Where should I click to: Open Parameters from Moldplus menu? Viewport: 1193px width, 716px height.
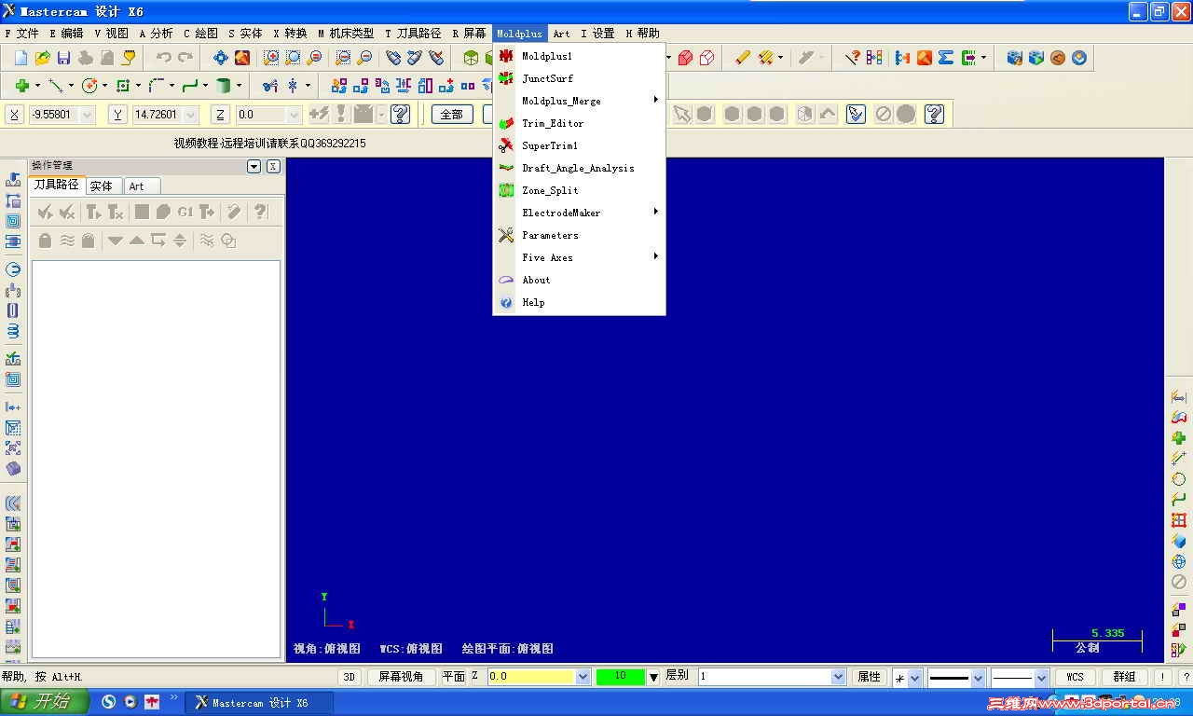579,235
